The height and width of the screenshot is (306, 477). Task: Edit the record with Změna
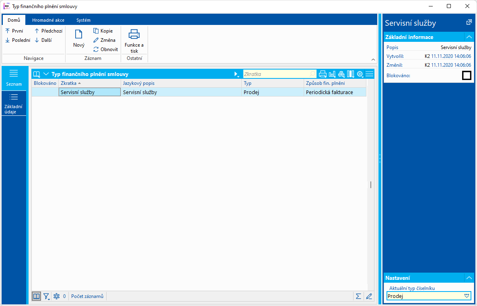point(104,40)
